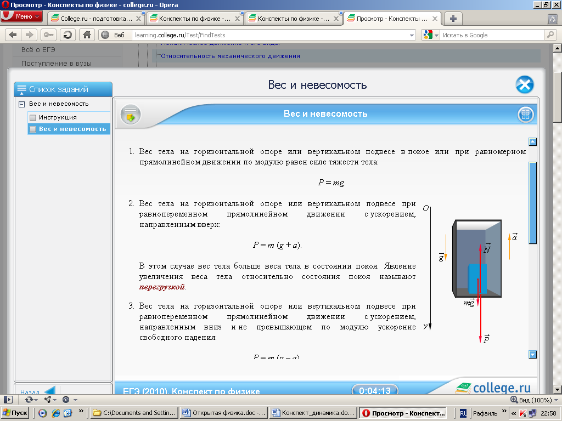Focus the address bar with learning.college.ru URL

click(x=271, y=35)
